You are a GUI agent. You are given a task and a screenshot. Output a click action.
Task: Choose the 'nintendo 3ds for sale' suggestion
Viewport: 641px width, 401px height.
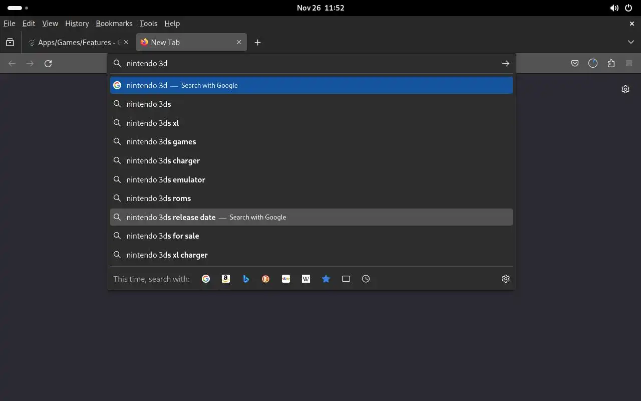click(311, 236)
